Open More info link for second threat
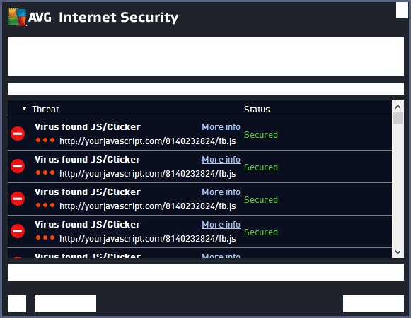Viewport: 411px width, 318px height. [x=221, y=160]
